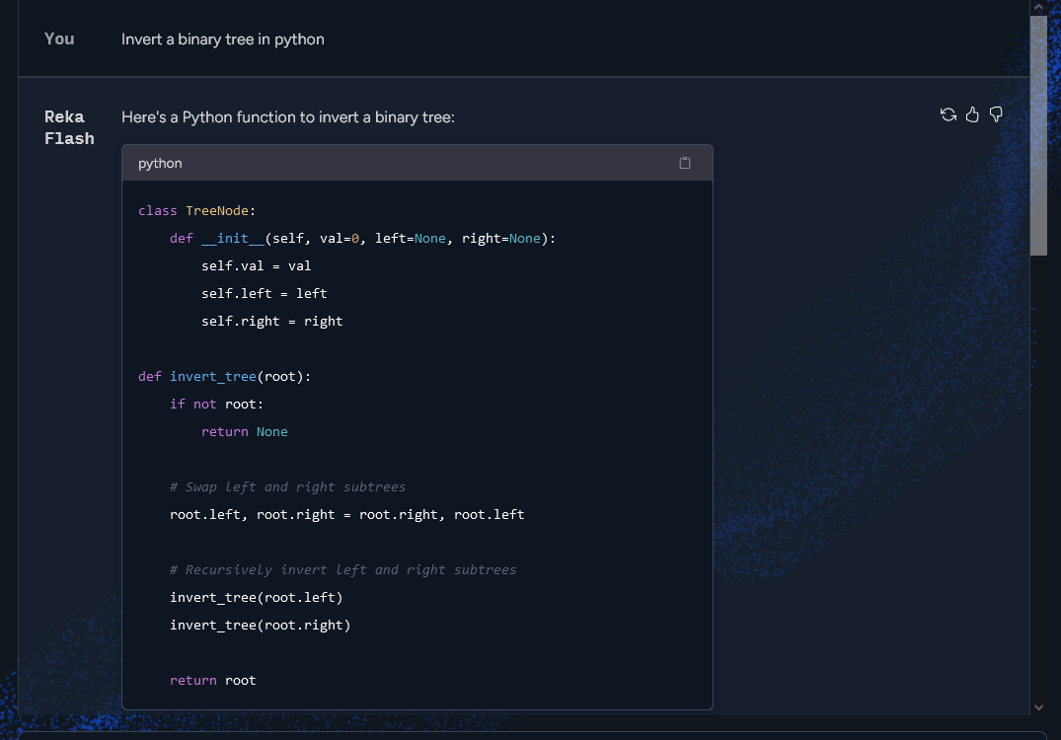This screenshot has height=740, width=1061.
Task: Click the 'python' language label in code header
Action: point(160,163)
